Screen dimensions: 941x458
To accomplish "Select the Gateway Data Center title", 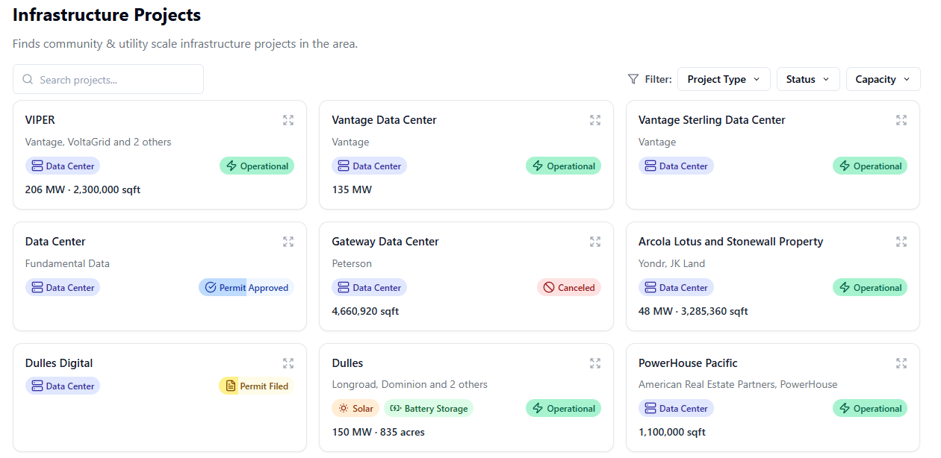I will pos(385,242).
